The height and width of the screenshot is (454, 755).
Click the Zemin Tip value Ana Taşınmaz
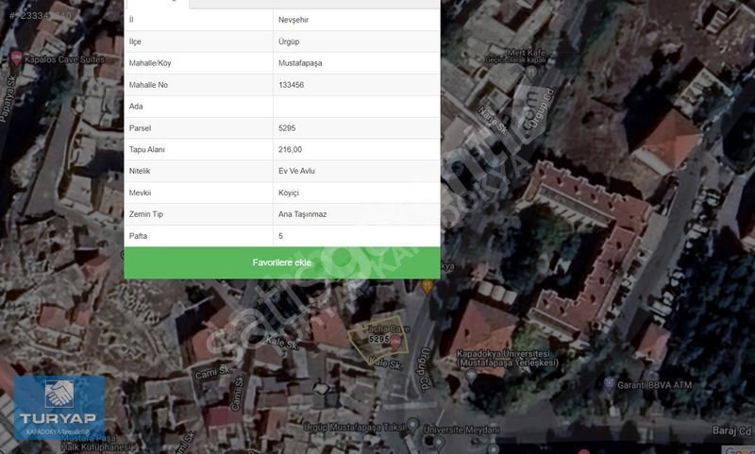302,214
